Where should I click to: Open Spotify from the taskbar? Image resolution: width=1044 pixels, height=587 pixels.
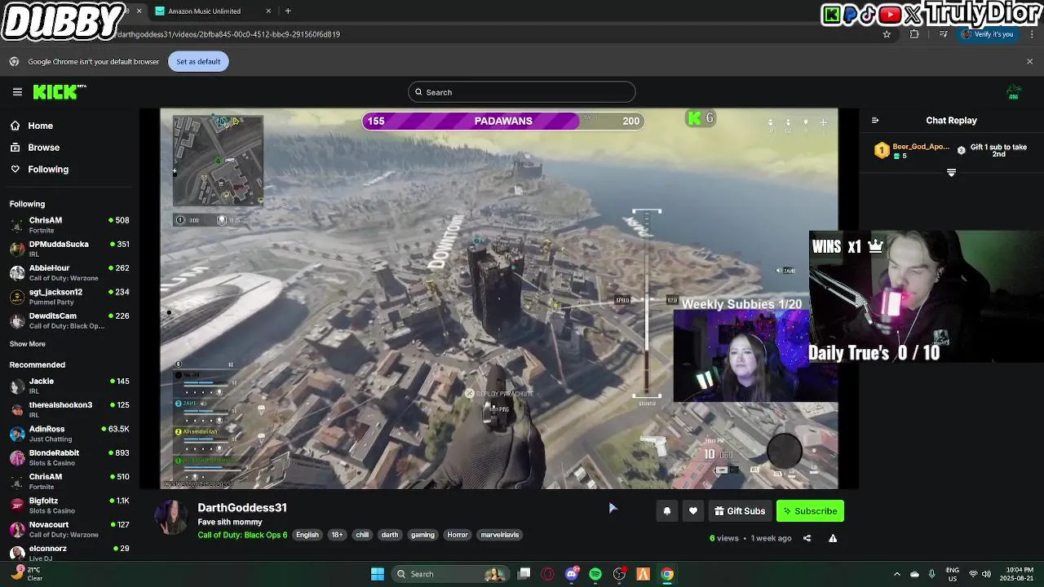[595, 574]
